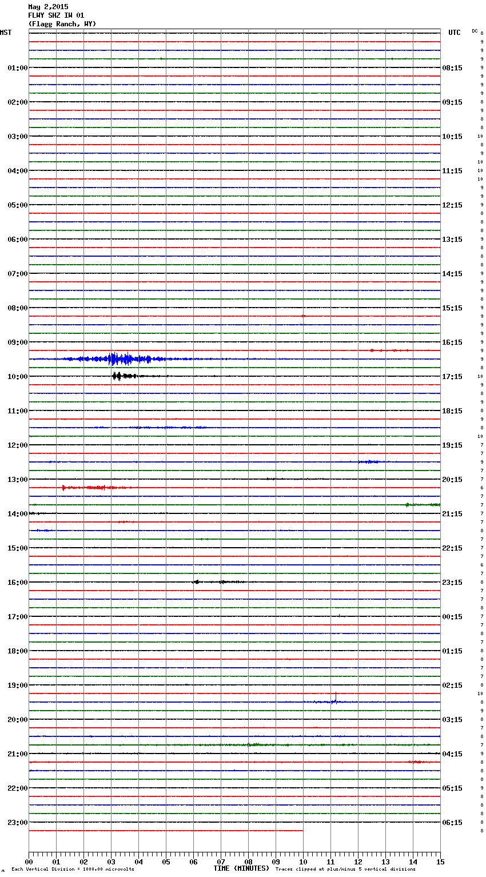486x877 pixels.
Task: Select the 02:00 MST time label
Action: click(x=18, y=102)
